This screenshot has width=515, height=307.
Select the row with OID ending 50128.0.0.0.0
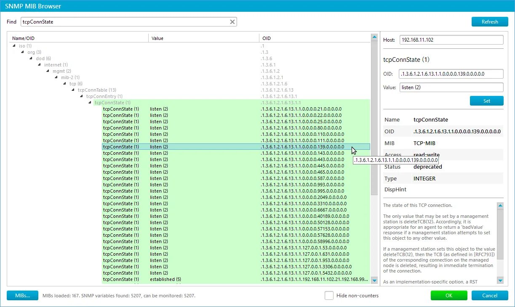coord(236,222)
